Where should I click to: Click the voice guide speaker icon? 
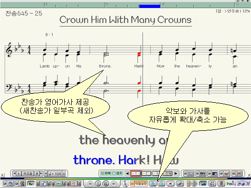pyautogui.click(x=31, y=184)
